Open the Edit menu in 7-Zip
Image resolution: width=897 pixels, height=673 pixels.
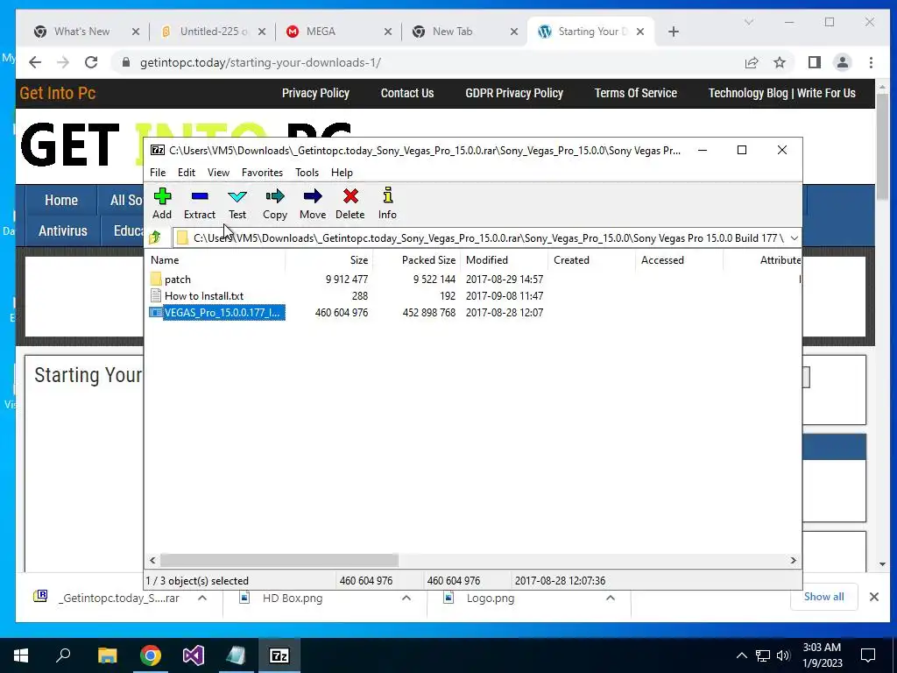point(187,173)
